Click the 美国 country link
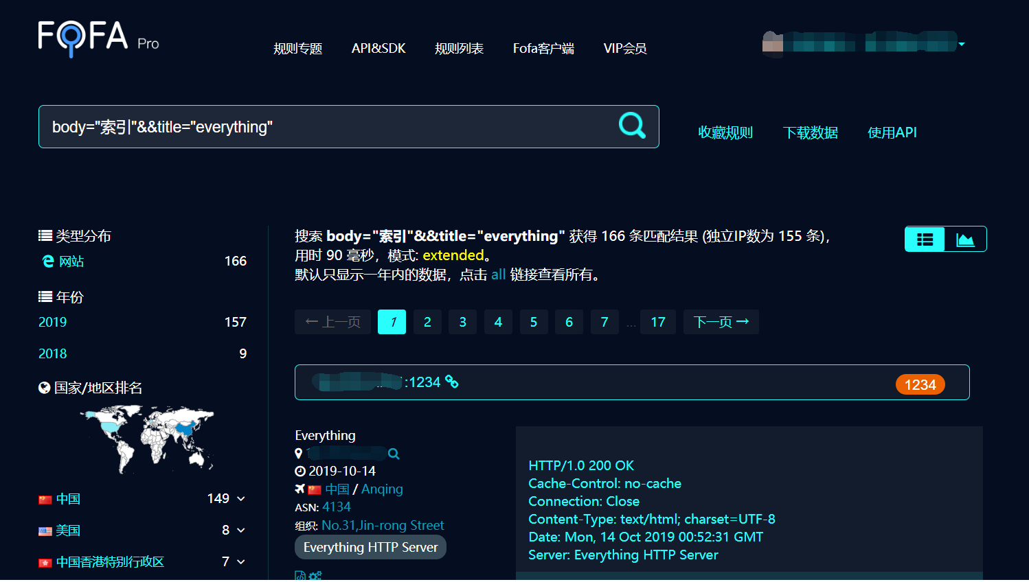The image size is (1029, 582). (68, 531)
